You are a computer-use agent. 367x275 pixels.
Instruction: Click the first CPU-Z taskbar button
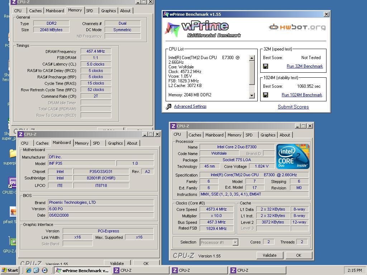(140, 271)
